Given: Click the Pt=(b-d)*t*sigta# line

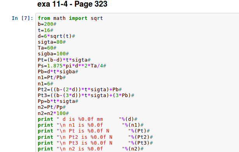Looking at the screenshot, I should point(64,60).
